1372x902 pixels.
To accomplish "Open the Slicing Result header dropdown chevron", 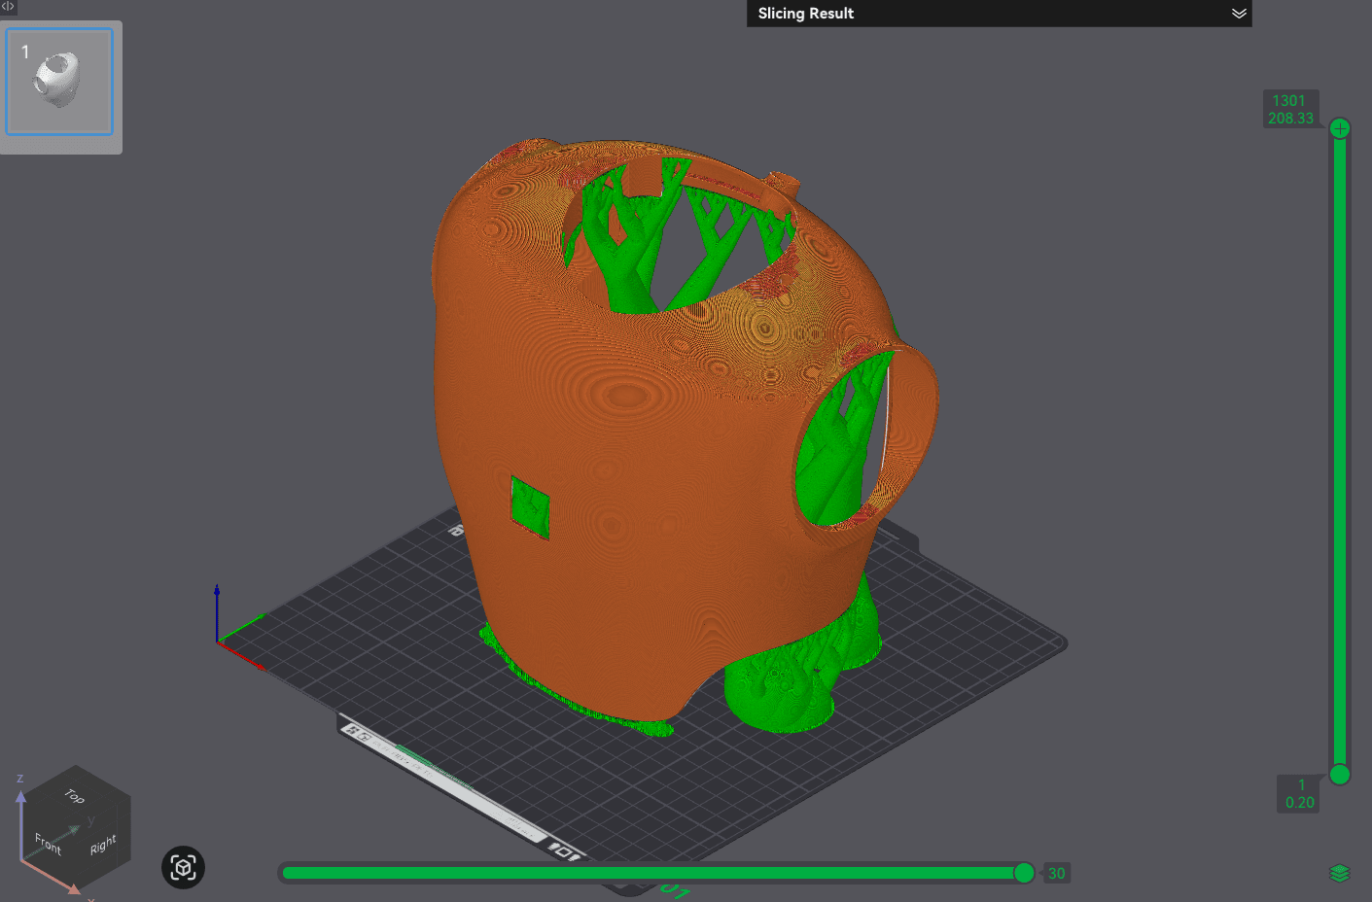I will click(x=1239, y=14).
